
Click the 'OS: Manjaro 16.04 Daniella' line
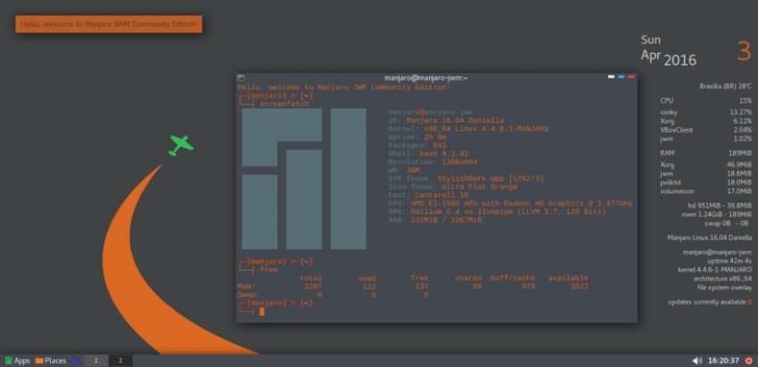(x=446, y=120)
